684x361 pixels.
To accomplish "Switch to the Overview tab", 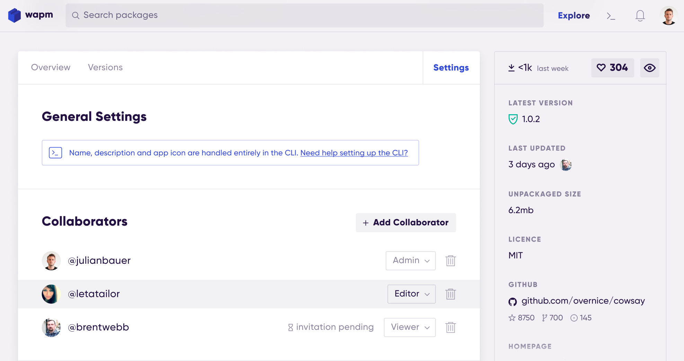I will click(x=51, y=67).
